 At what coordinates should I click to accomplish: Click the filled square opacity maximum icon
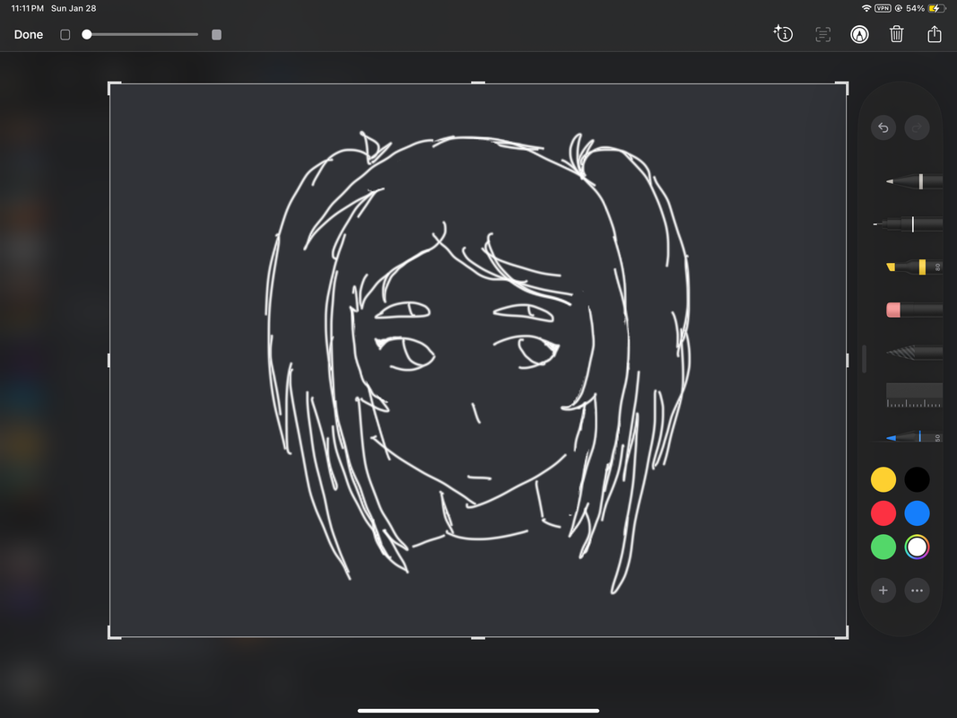click(x=216, y=35)
